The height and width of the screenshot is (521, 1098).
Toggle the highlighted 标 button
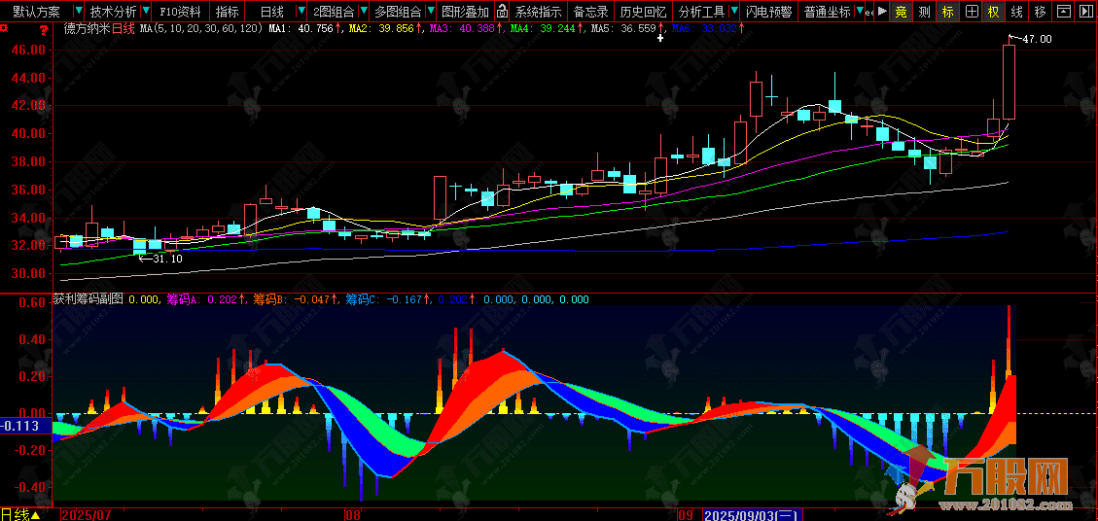tap(947, 12)
